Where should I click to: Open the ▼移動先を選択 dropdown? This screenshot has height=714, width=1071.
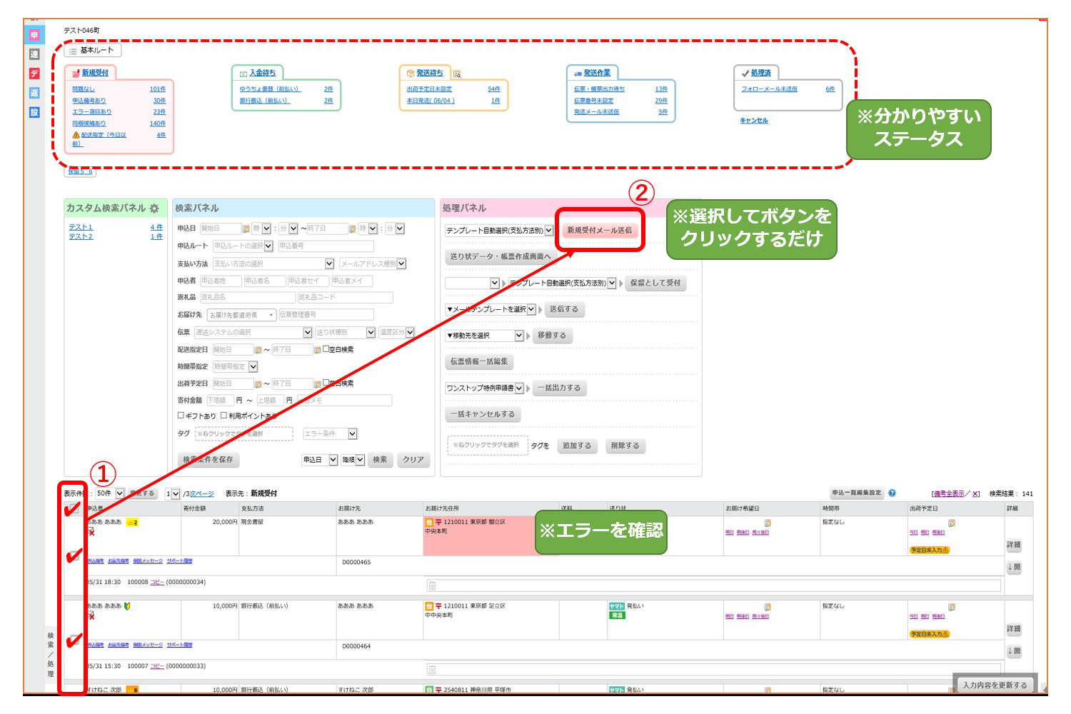point(519,336)
